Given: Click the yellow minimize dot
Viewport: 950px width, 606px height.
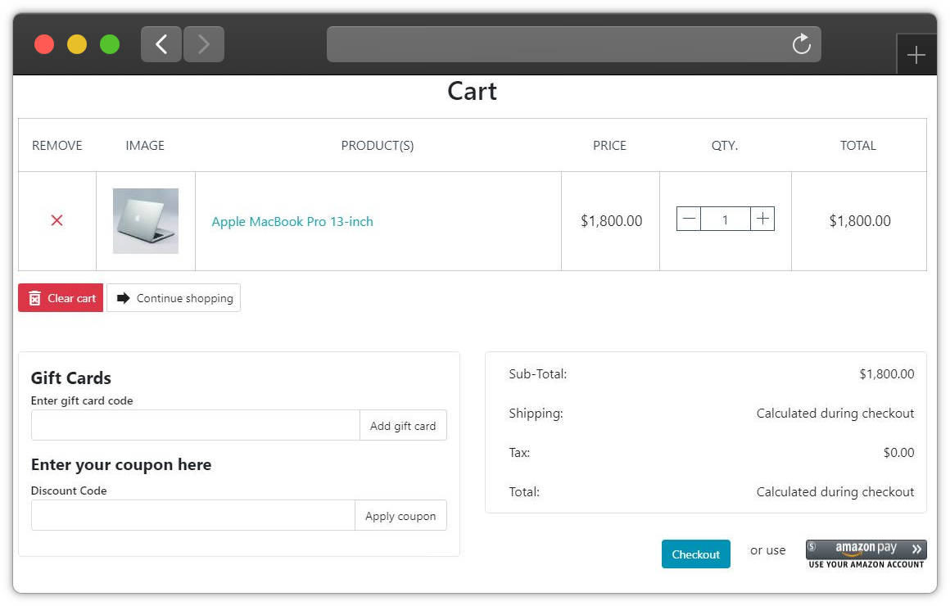Looking at the screenshot, I should pos(77,44).
